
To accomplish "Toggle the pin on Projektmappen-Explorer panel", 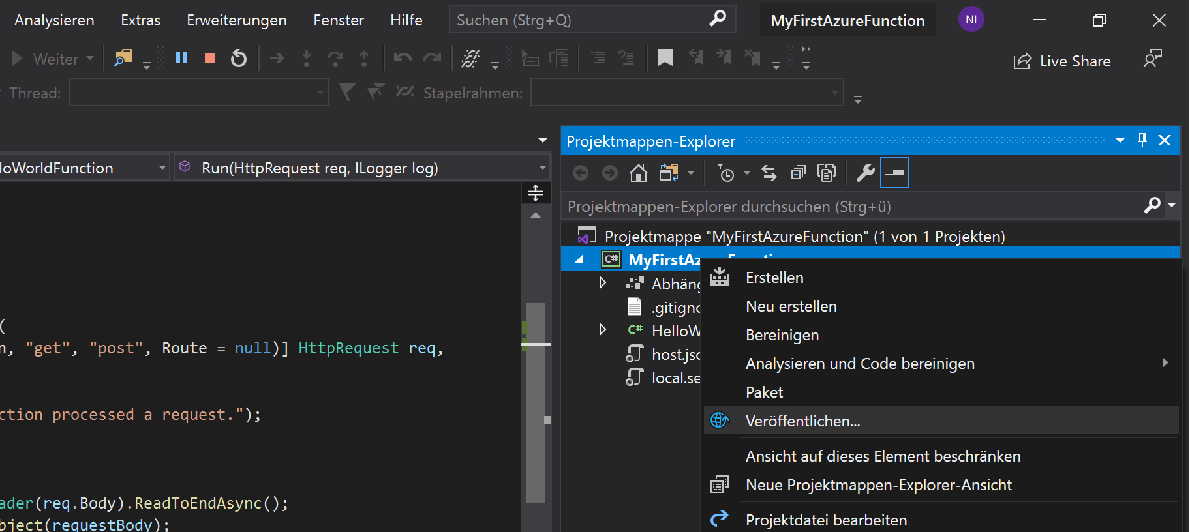I will [1142, 141].
